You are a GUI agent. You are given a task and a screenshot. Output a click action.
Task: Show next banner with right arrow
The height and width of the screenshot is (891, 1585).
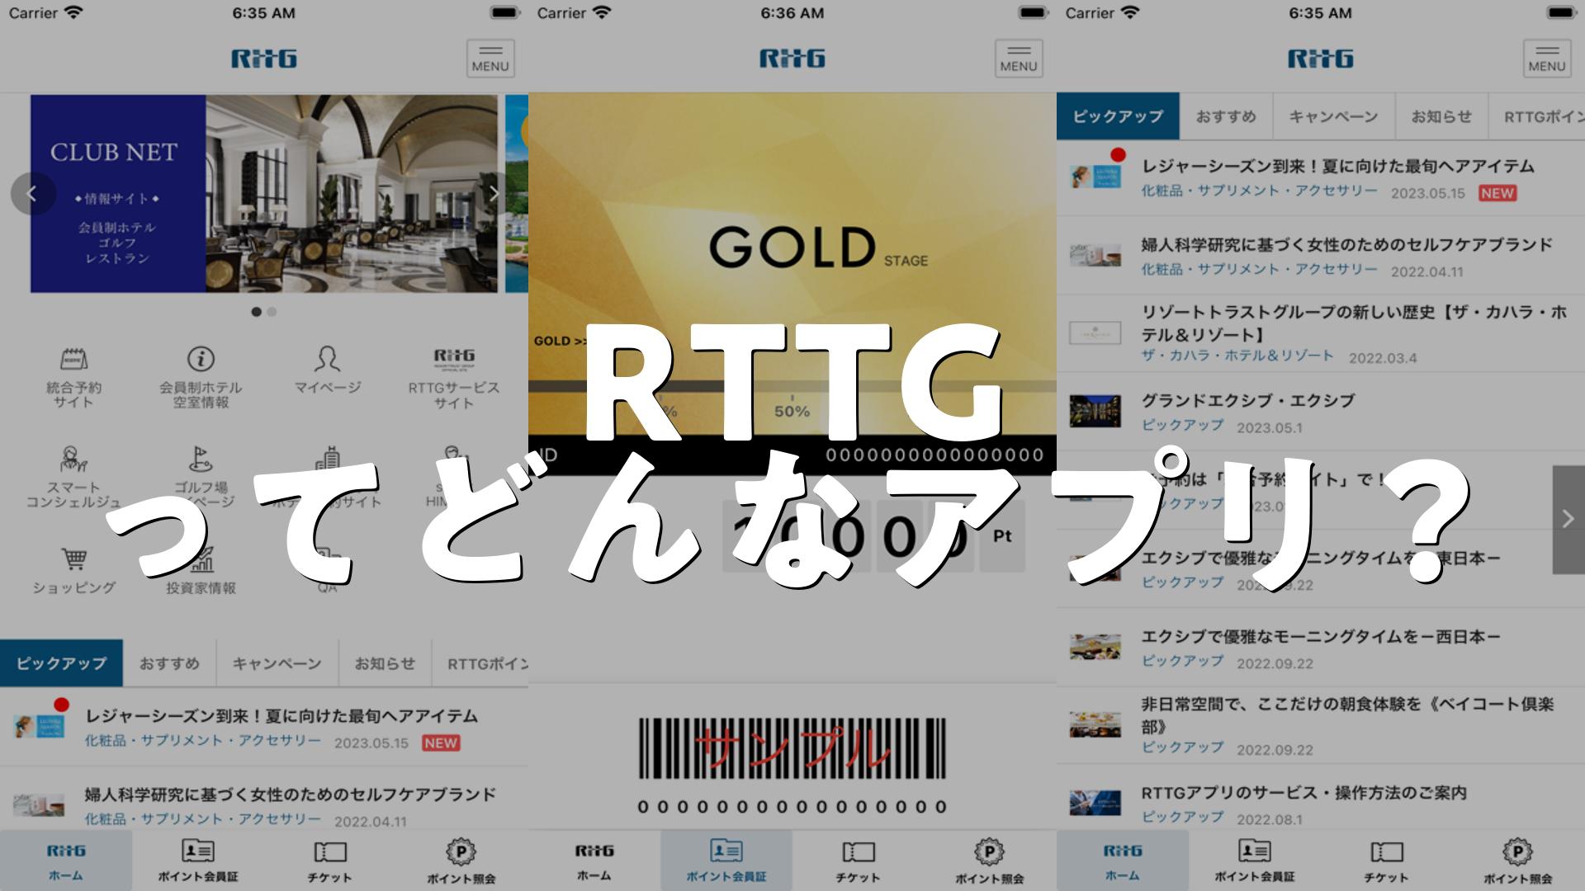click(x=494, y=194)
